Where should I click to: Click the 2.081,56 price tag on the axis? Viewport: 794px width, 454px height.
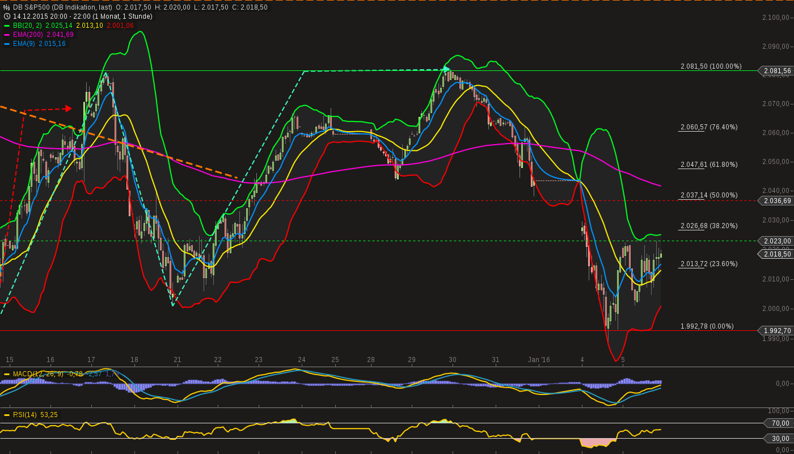[x=776, y=71]
